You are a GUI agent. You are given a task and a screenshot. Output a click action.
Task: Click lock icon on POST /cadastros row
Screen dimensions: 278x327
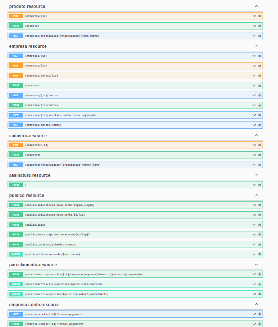(260, 155)
